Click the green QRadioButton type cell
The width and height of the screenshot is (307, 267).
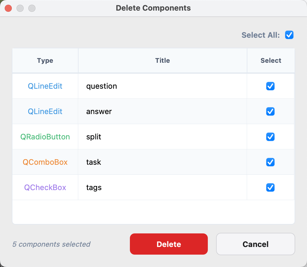click(45, 137)
